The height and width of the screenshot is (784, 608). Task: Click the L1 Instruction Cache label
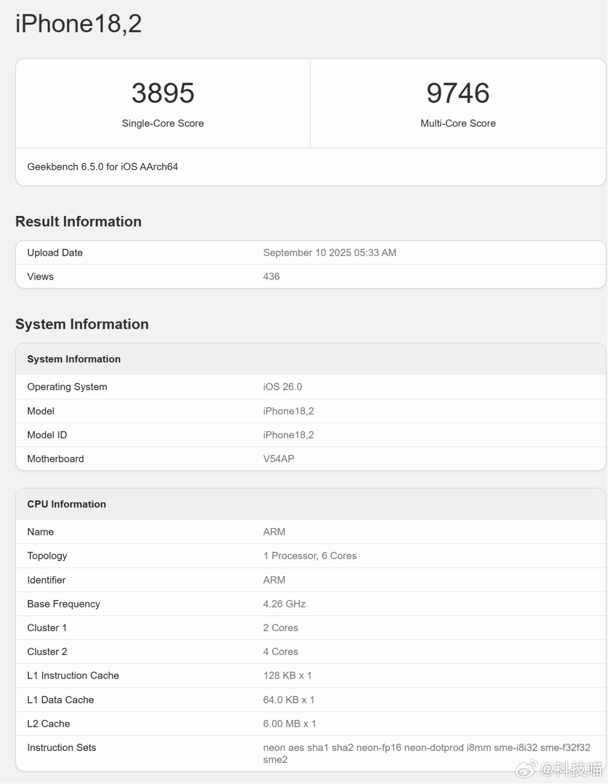73,676
